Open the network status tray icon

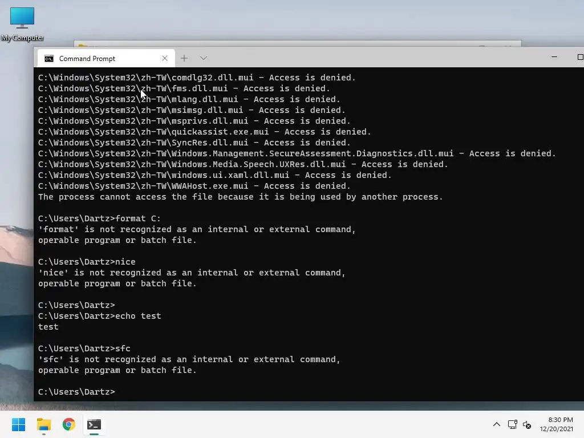(x=512, y=424)
